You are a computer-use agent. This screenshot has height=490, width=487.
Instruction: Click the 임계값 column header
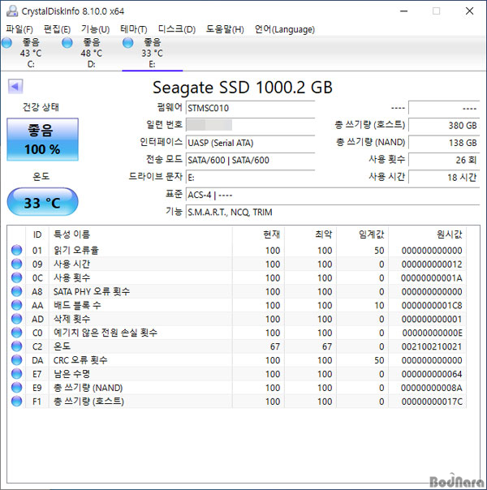(362, 234)
